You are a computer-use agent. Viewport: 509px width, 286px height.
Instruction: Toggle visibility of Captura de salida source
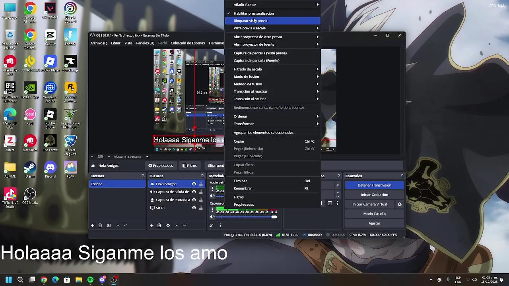click(194, 192)
